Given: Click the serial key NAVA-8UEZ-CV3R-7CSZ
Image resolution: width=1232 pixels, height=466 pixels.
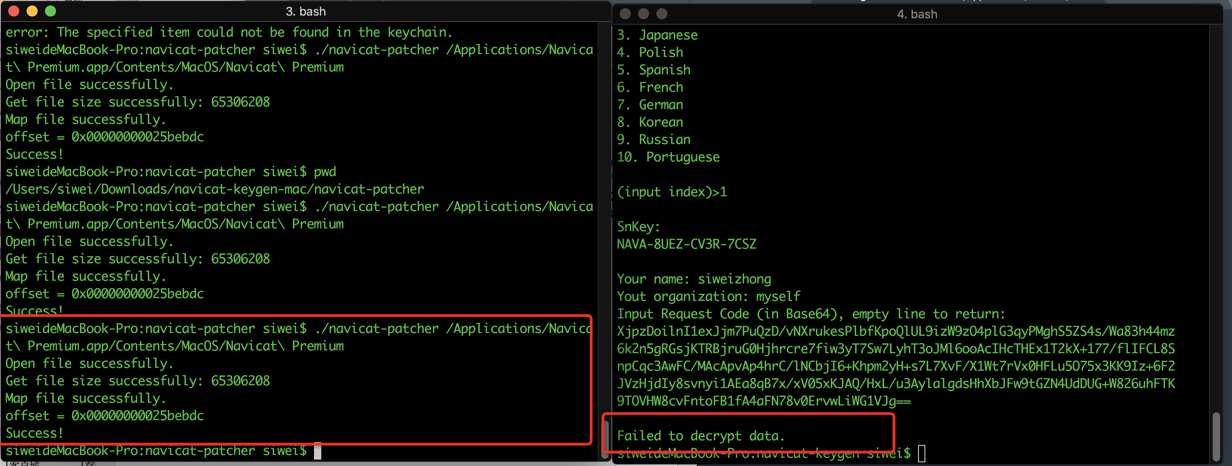Looking at the screenshot, I should [686, 244].
